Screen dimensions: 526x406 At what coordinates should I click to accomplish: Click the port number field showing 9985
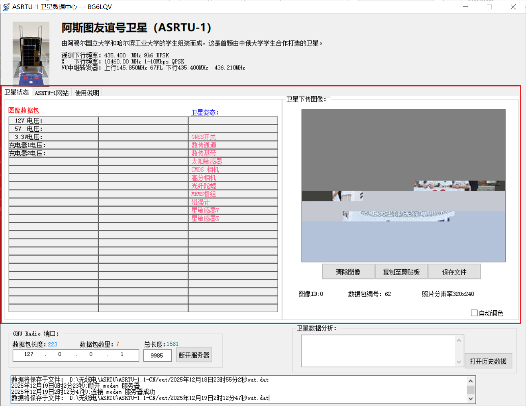[157, 355]
